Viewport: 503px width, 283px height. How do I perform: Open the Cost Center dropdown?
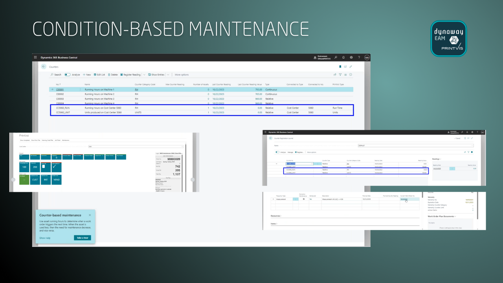tap(182, 146)
